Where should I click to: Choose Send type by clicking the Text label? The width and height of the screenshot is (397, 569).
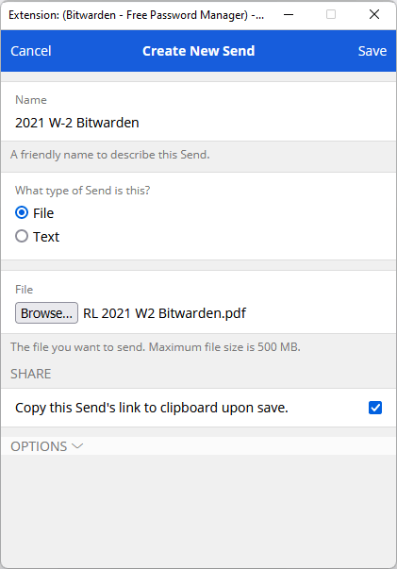tap(46, 237)
